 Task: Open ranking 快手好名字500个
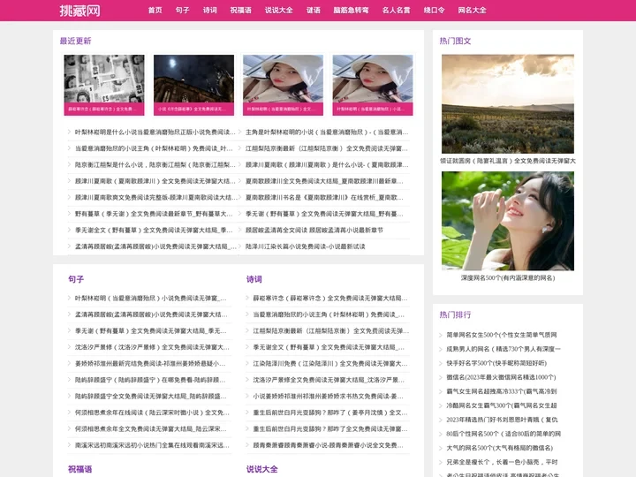496,363
